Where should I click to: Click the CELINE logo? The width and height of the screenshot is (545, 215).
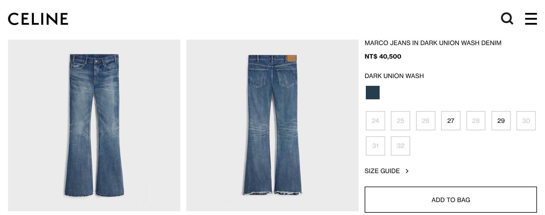(38, 19)
